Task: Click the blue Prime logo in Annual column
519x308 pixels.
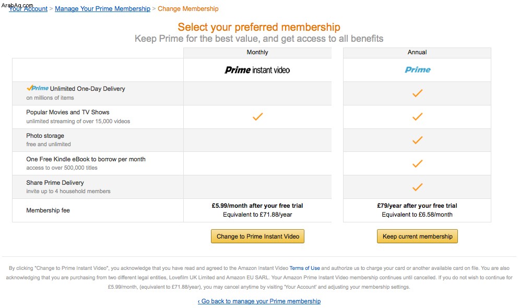Action: [x=417, y=69]
